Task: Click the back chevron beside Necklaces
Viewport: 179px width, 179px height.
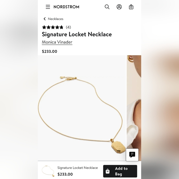Action: pos(45,19)
